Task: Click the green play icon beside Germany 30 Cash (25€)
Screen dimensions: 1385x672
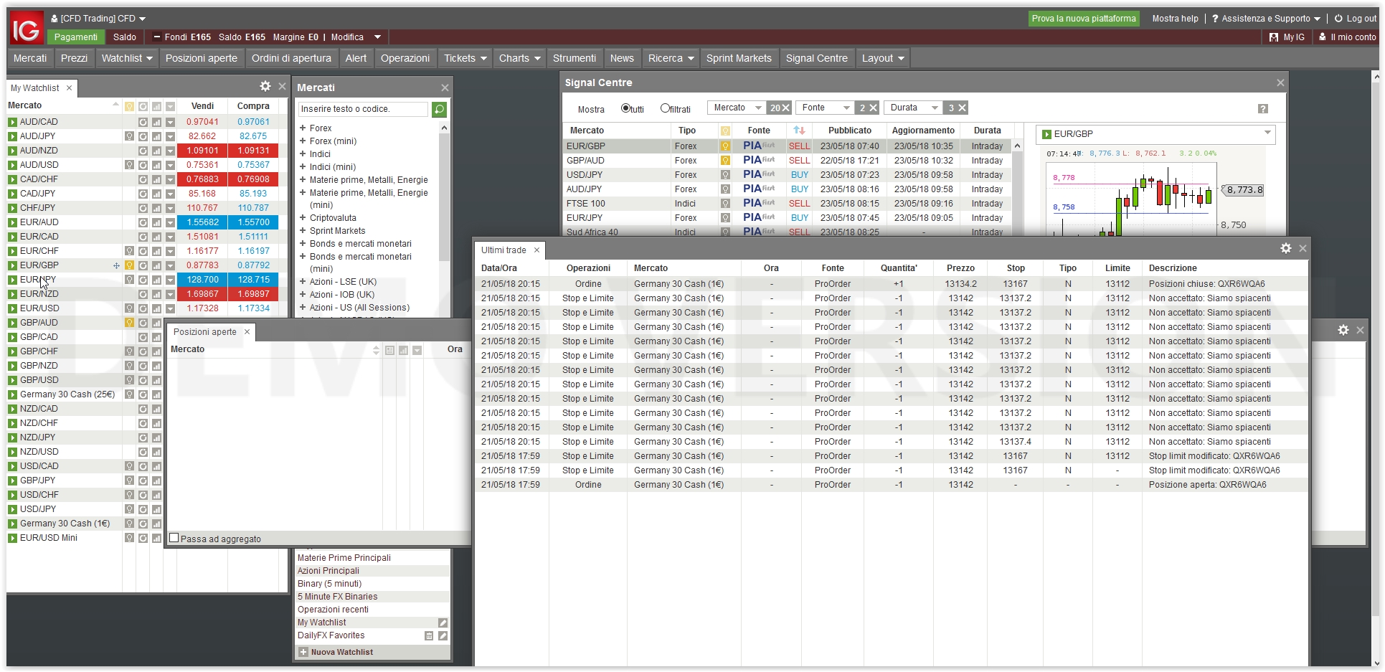Action: pos(12,394)
